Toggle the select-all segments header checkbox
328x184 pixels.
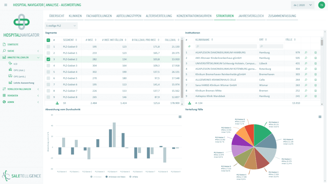click(x=48, y=40)
